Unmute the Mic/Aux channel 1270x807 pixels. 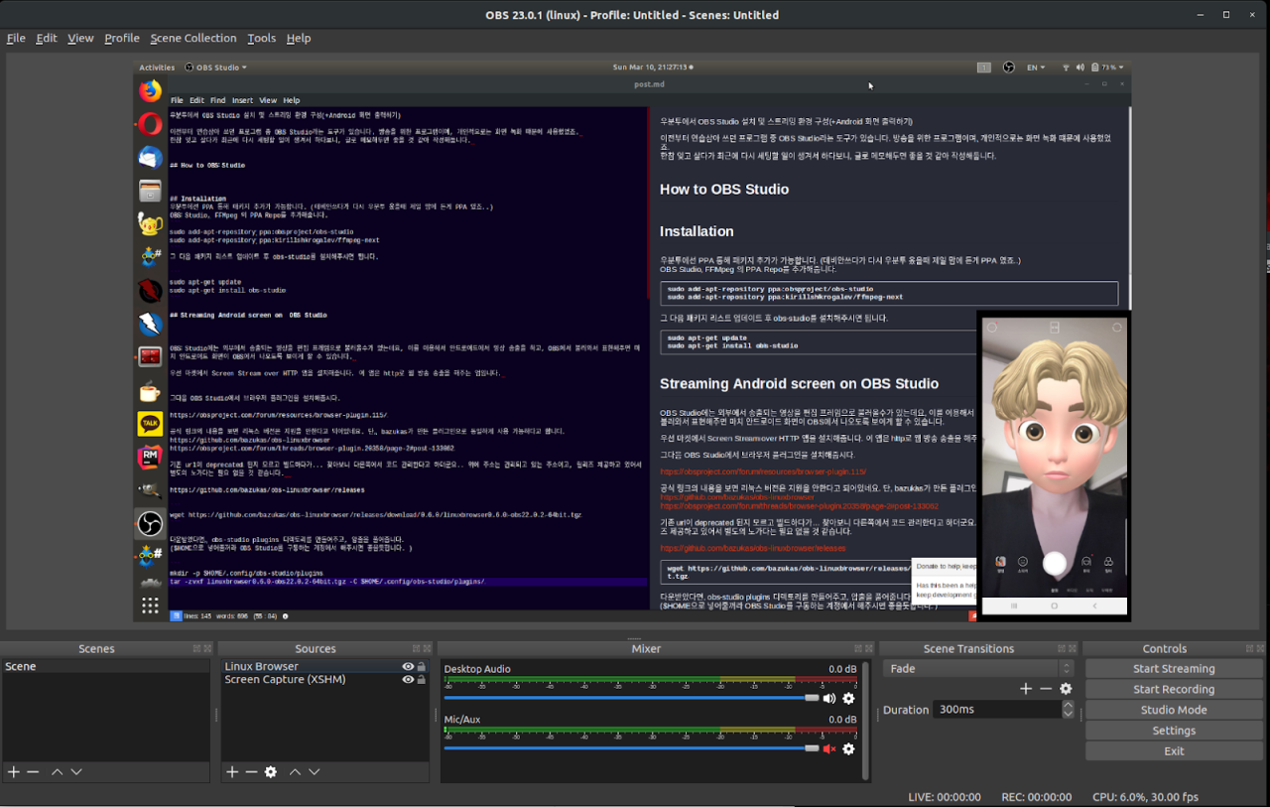829,749
